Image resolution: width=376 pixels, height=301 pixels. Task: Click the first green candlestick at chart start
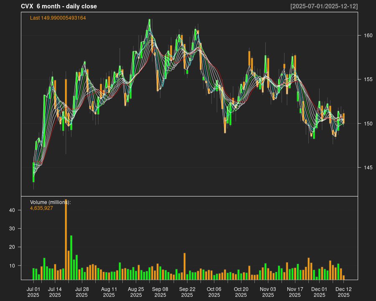pyautogui.click(x=33, y=172)
